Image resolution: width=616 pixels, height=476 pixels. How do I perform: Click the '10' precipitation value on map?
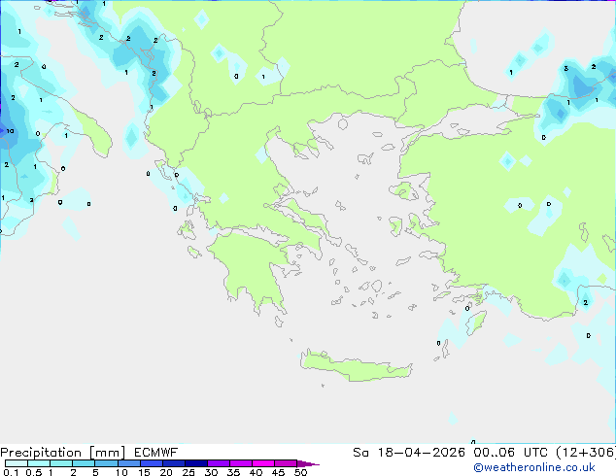coord(11,131)
